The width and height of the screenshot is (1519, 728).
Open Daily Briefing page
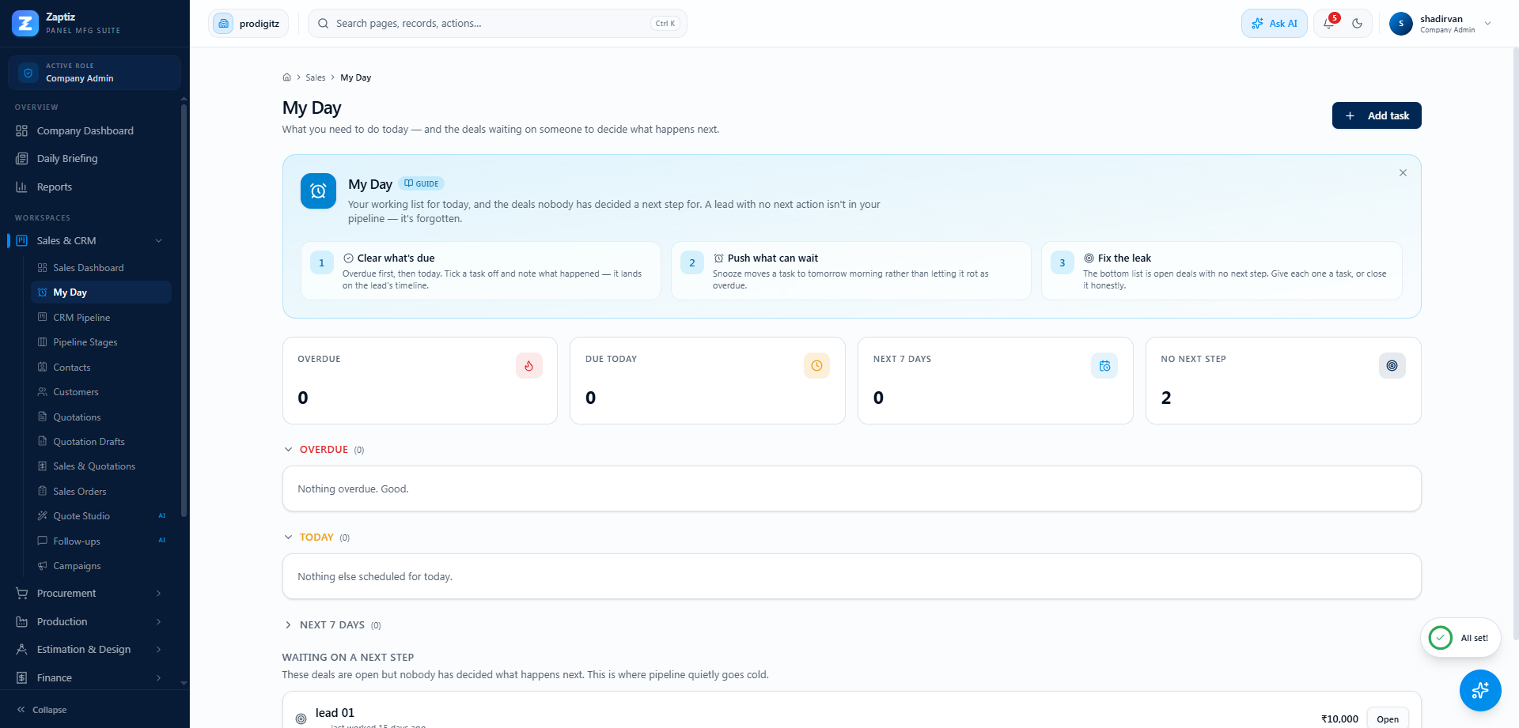coord(95,158)
